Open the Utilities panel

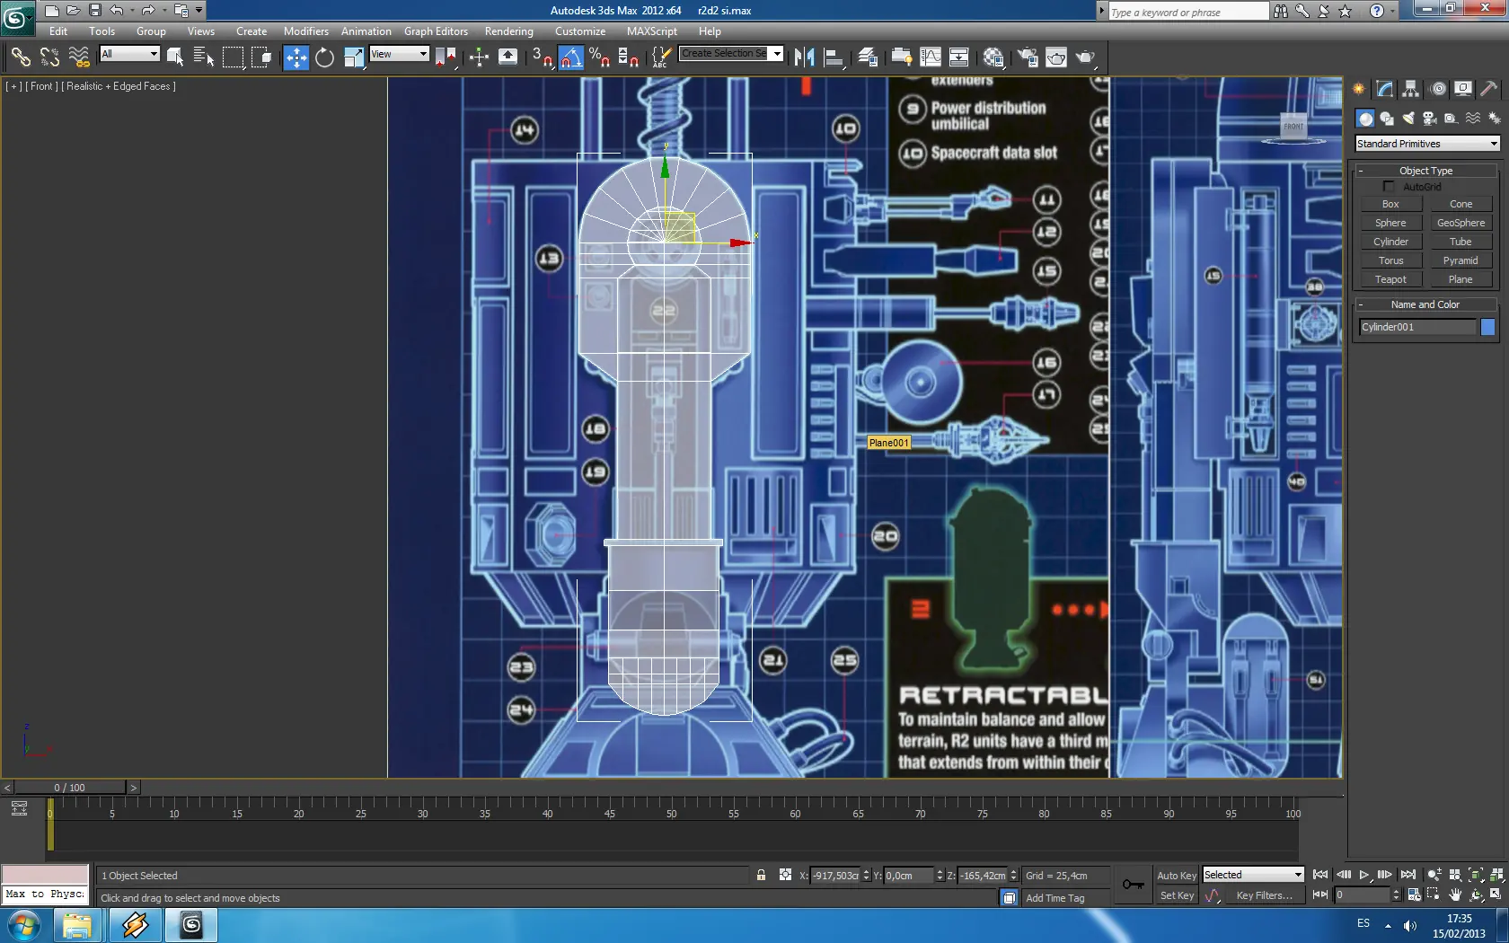click(x=1489, y=89)
